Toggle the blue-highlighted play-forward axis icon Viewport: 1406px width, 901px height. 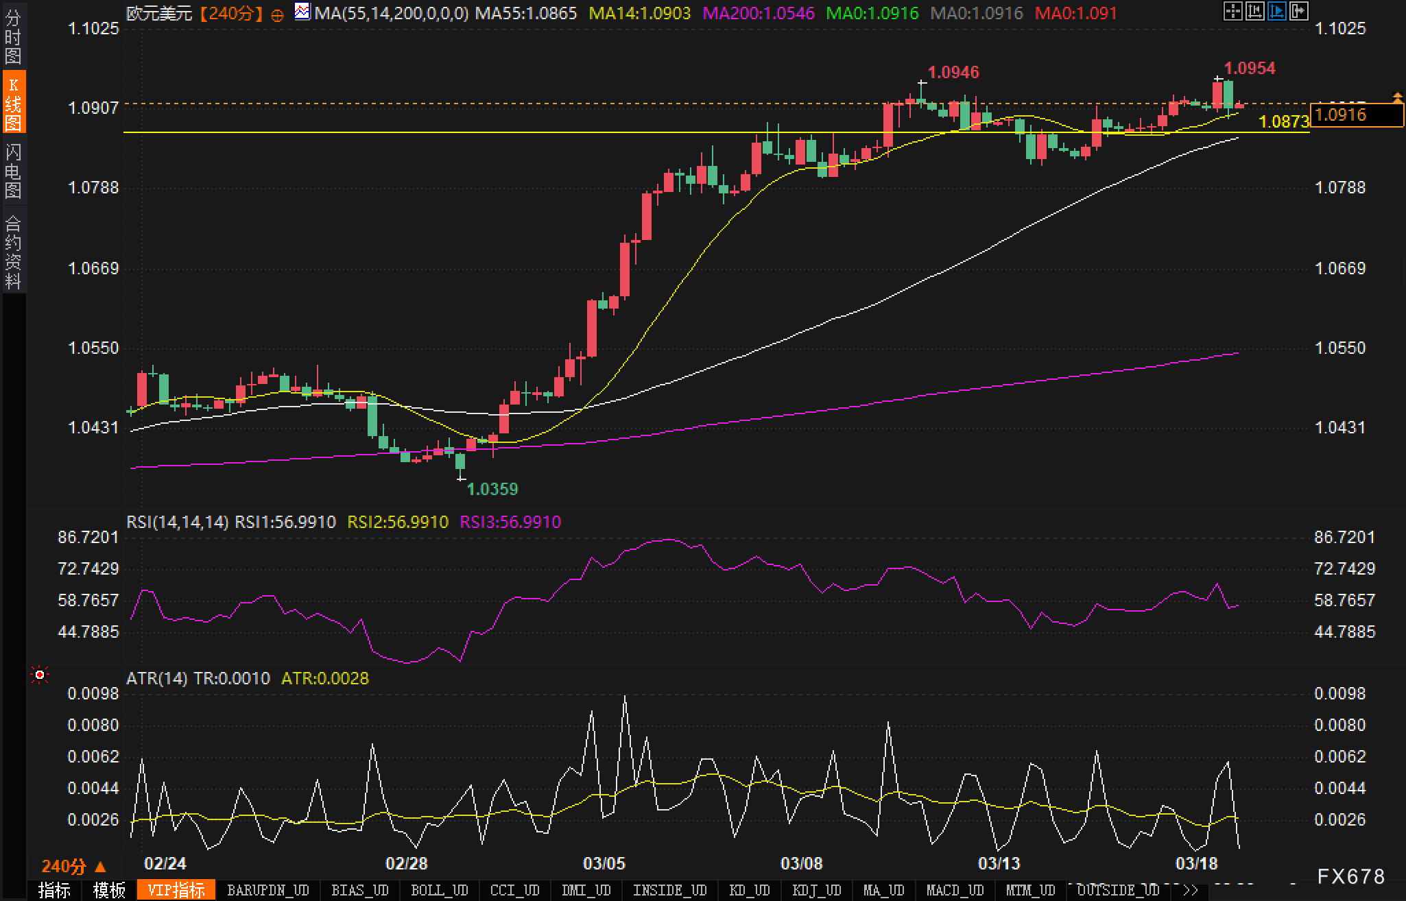[x=1276, y=11]
